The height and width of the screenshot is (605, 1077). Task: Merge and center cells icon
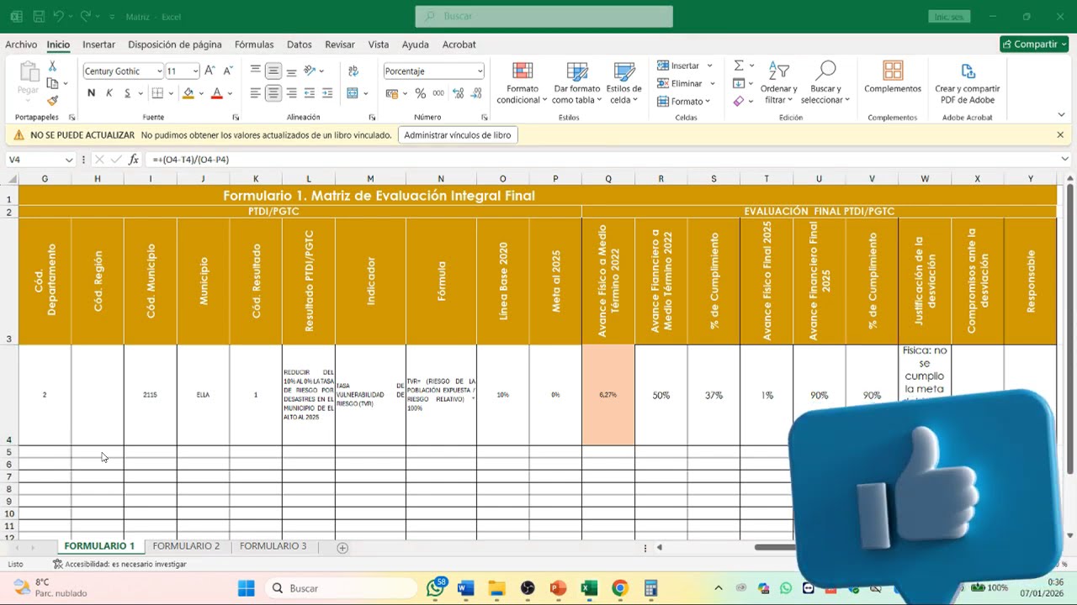click(x=353, y=93)
